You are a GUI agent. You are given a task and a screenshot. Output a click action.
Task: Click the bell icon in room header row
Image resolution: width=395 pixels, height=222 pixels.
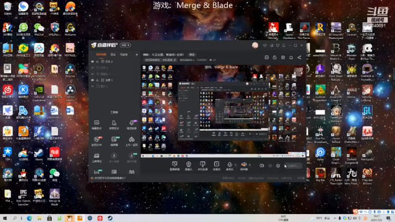(291, 57)
